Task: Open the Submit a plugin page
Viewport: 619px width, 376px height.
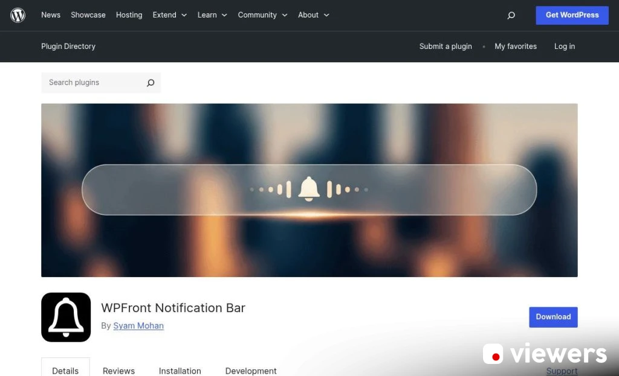Action: click(x=446, y=46)
